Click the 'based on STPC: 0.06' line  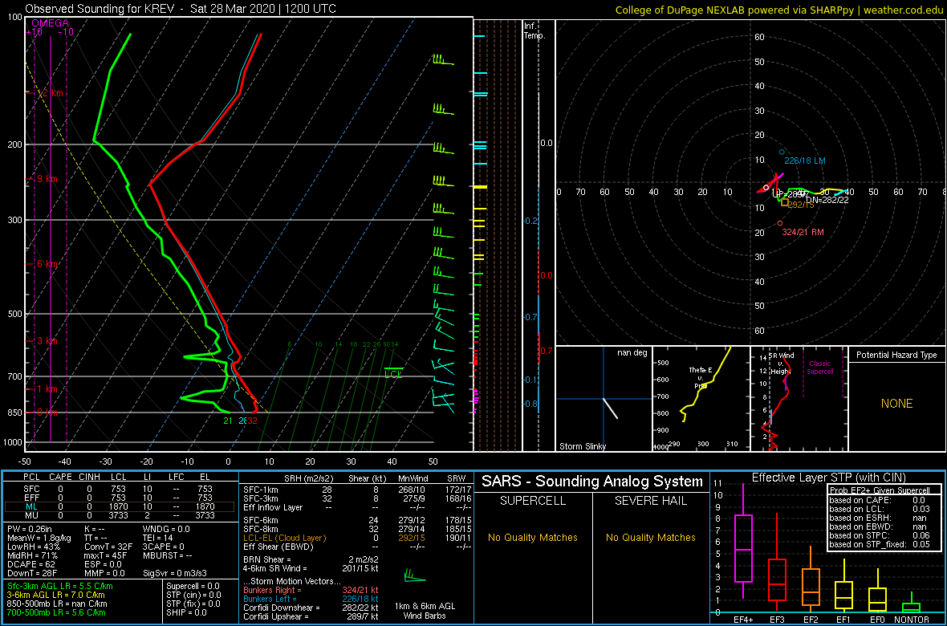pos(880,536)
